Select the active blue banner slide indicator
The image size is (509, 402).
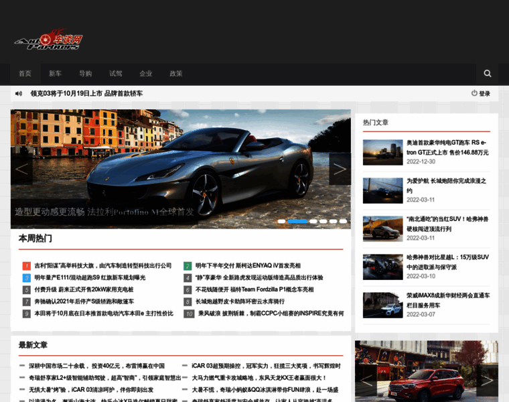click(x=297, y=221)
